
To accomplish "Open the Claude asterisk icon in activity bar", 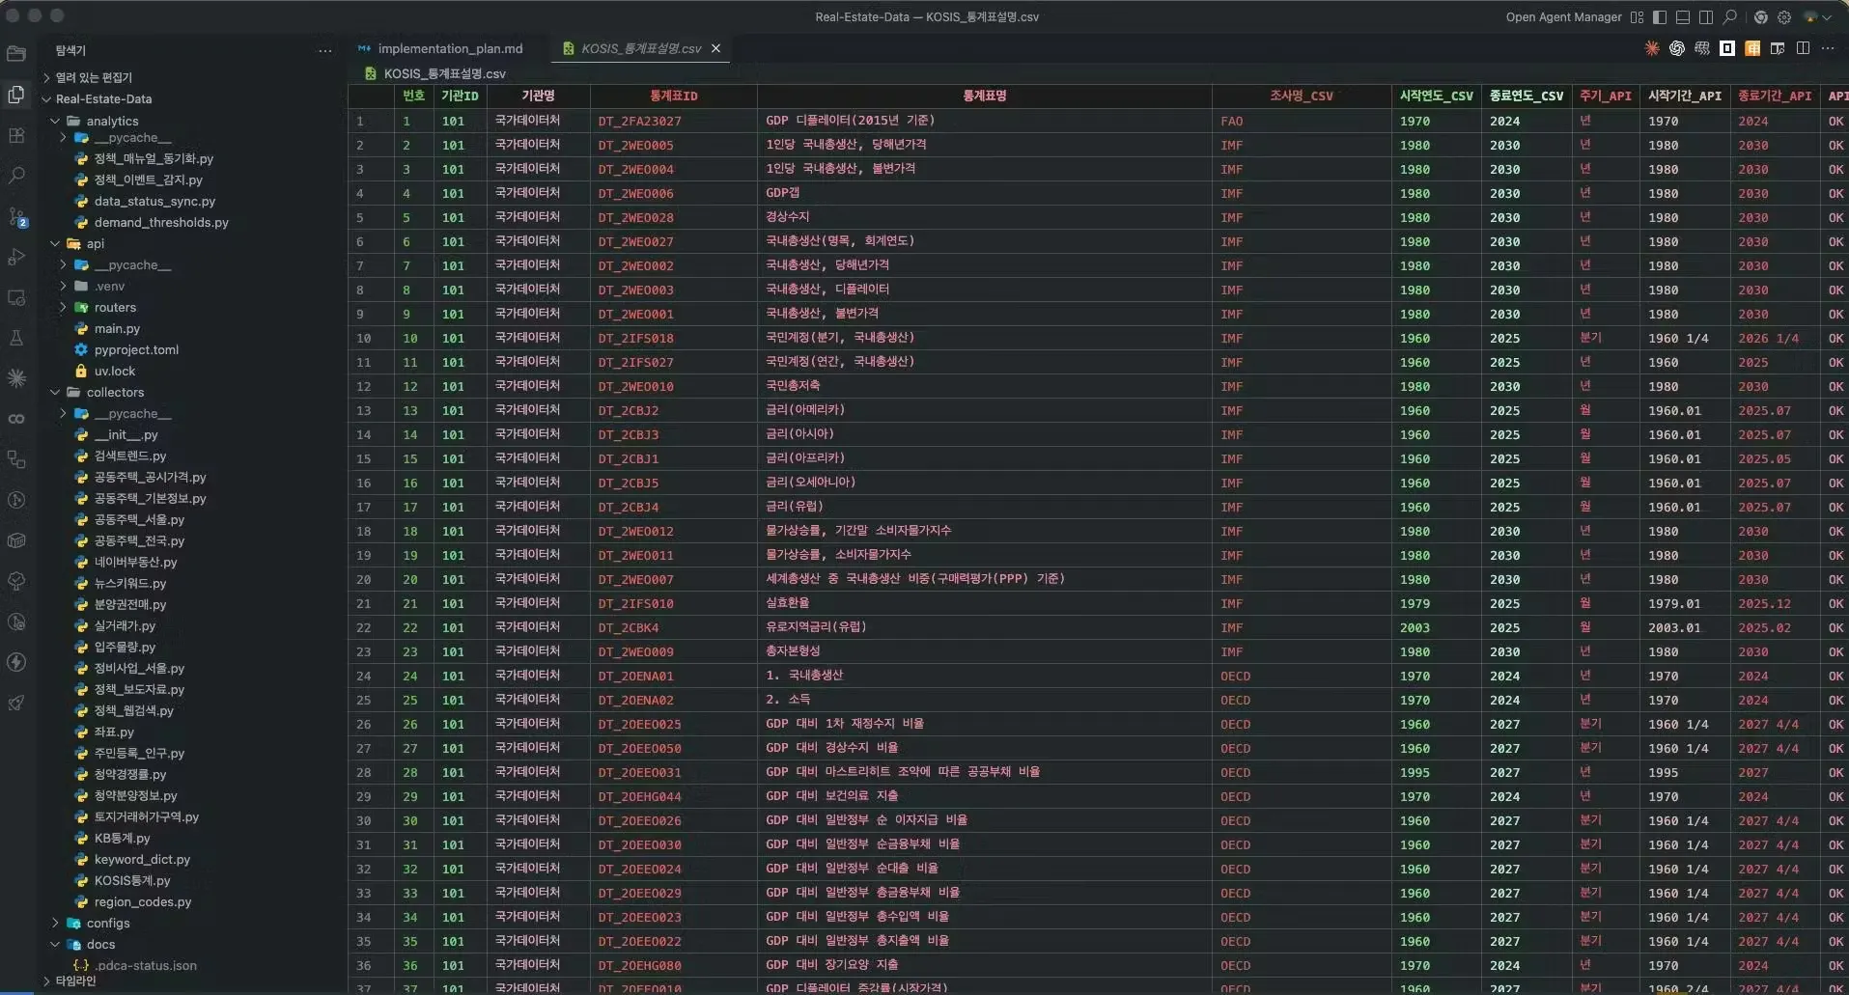I will [16, 378].
